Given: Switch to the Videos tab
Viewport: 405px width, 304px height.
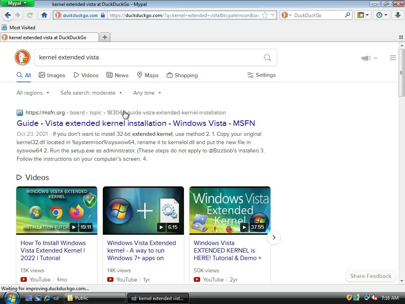Looking at the screenshot, I should [x=86, y=75].
